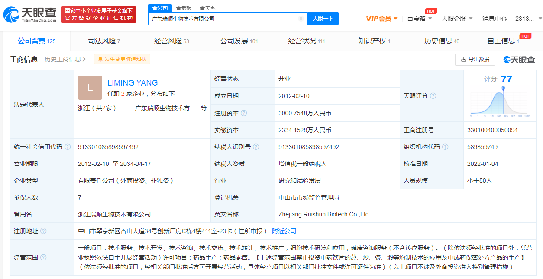543x279 pixels.
Task: Click the help icon next to 纳税人识别号
Action: point(256,147)
